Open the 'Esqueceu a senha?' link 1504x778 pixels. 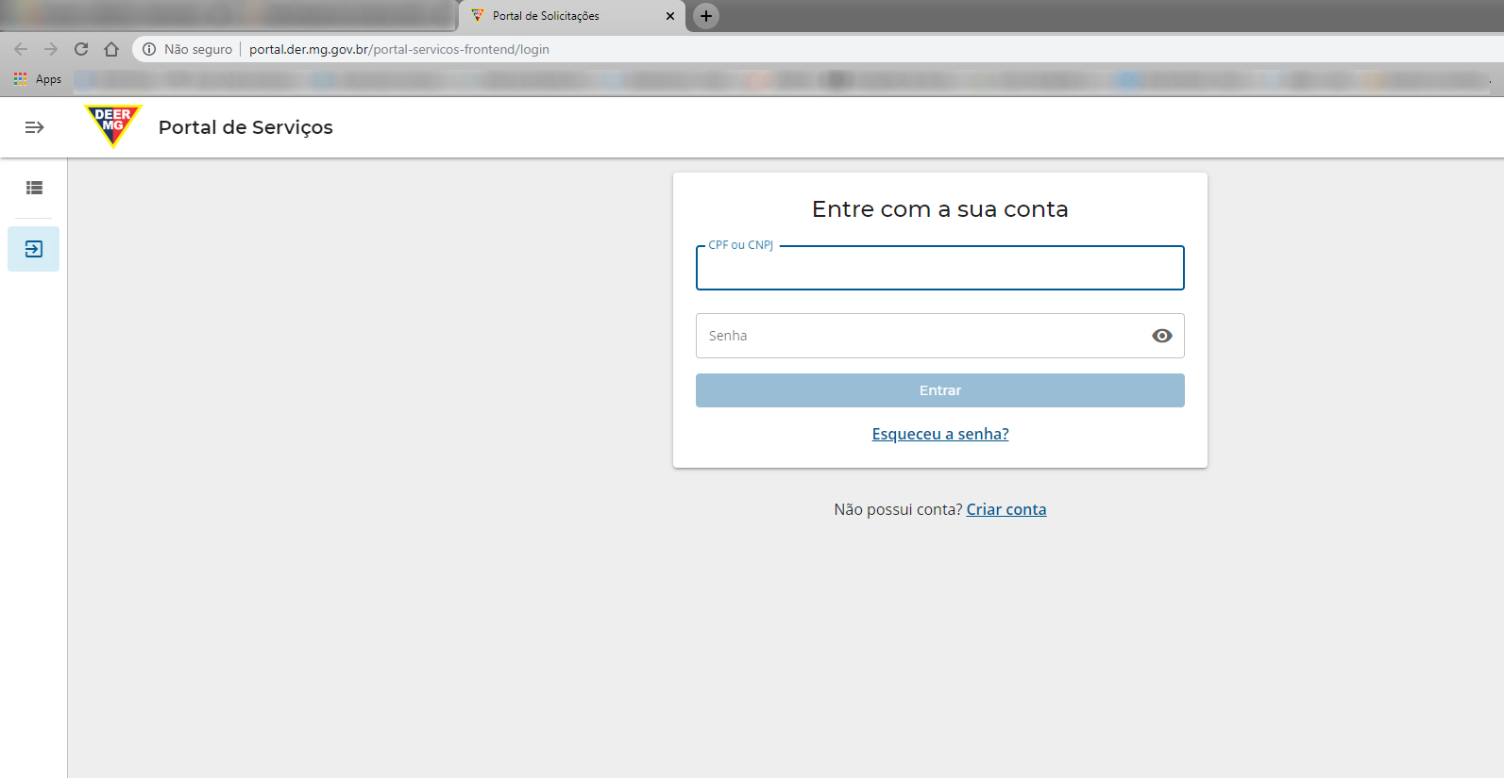(x=939, y=434)
